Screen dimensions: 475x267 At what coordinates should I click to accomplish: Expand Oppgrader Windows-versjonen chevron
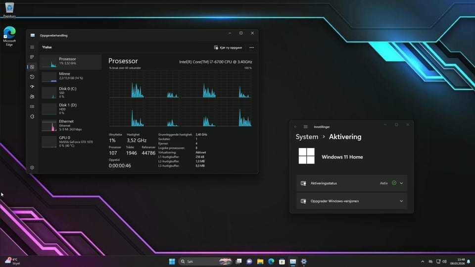point(401,201)
